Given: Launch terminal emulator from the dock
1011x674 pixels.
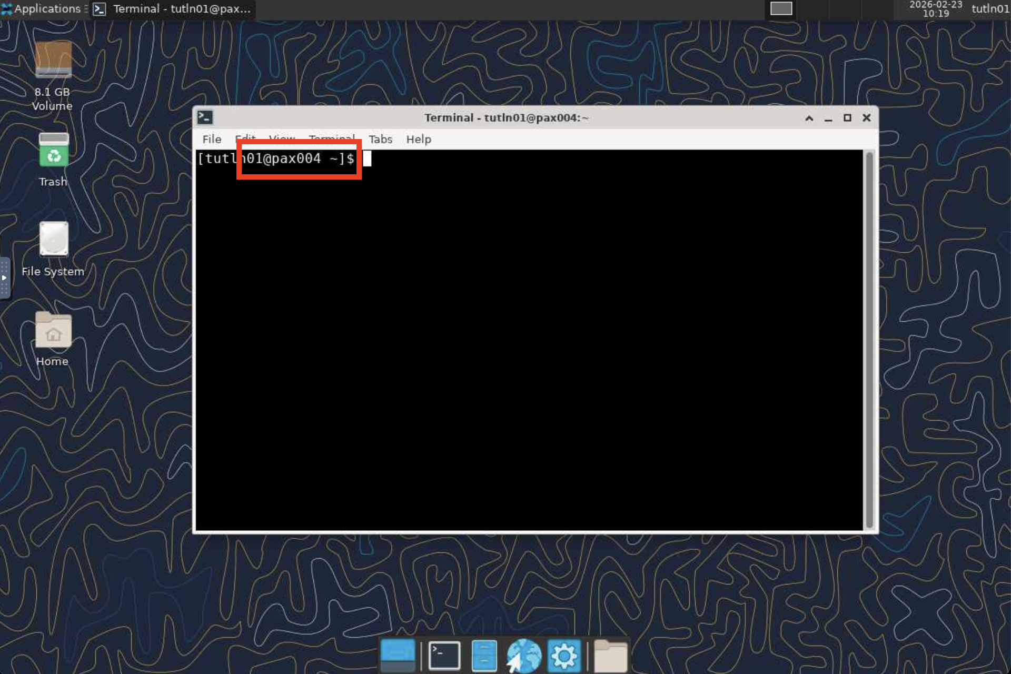Looking at the screenshot, I should 444,656.
